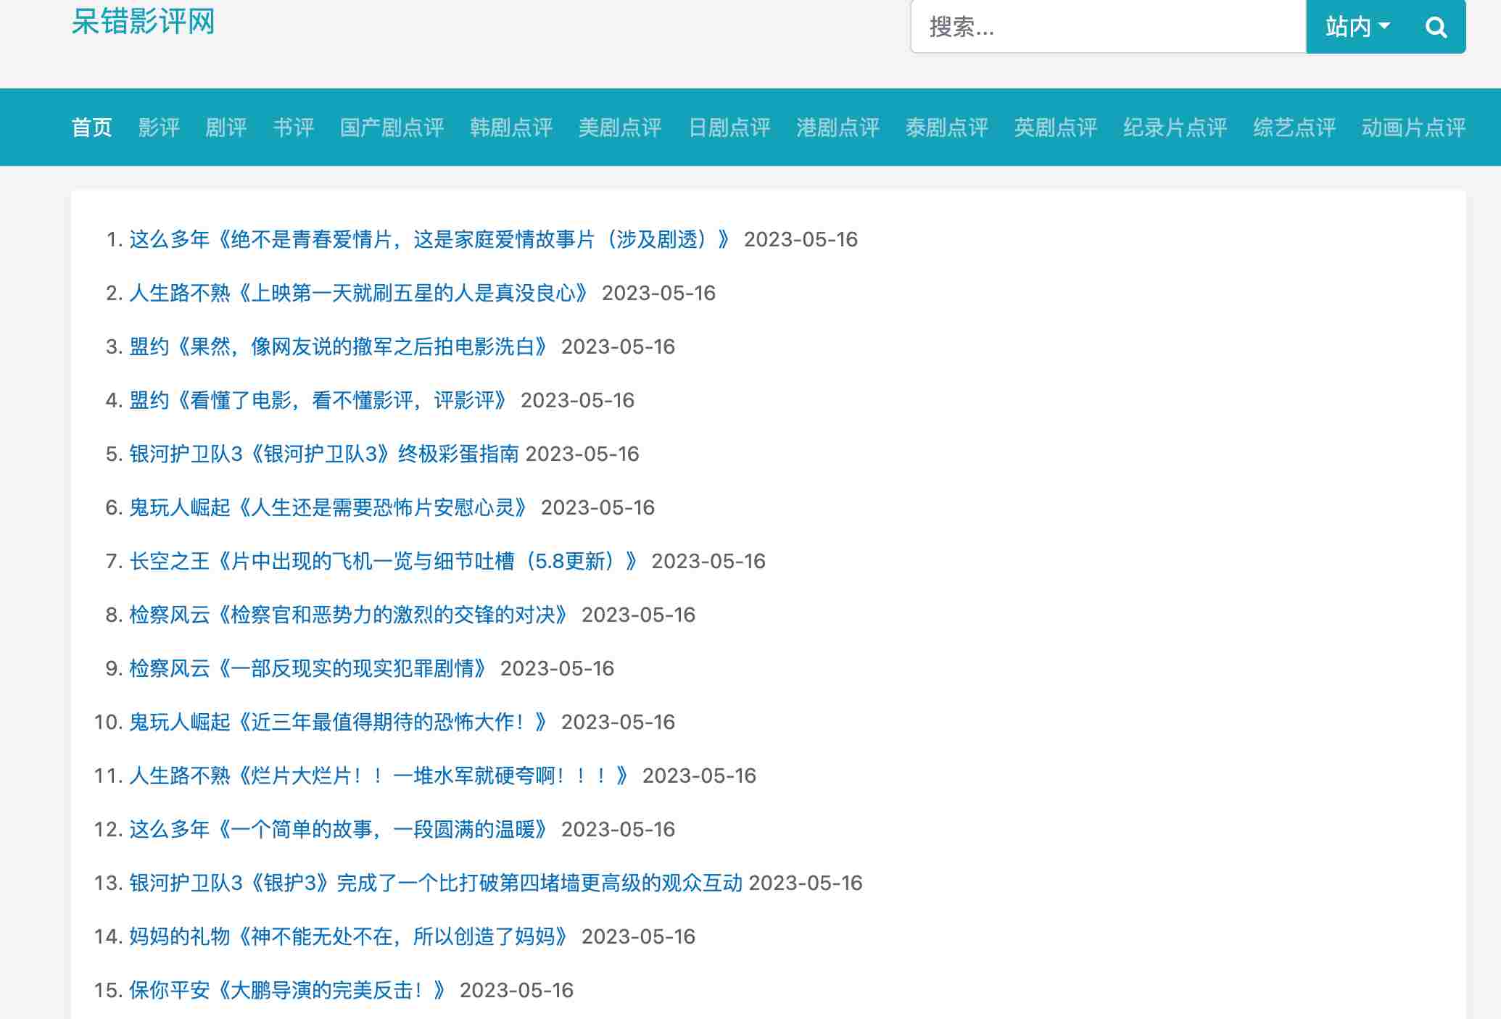
Task: Open the 剧评 menu item
Action: click(226, 128)
